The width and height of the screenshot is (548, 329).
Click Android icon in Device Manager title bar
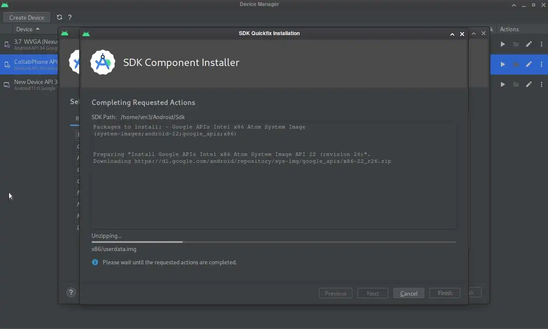[5, 5]
